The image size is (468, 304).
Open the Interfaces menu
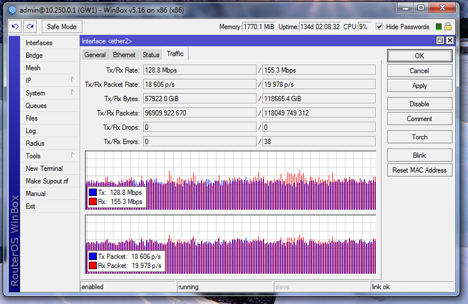coord(49,43)
